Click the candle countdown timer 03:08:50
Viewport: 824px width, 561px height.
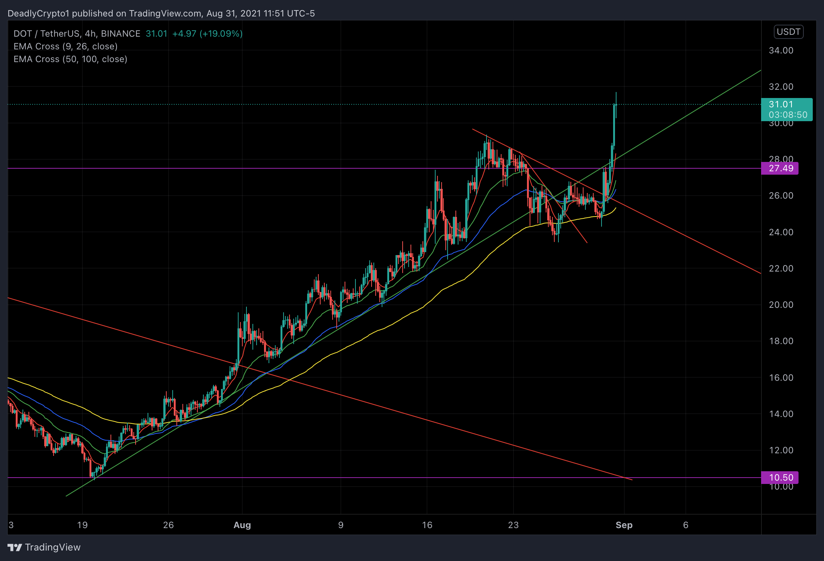coord(788,115)
